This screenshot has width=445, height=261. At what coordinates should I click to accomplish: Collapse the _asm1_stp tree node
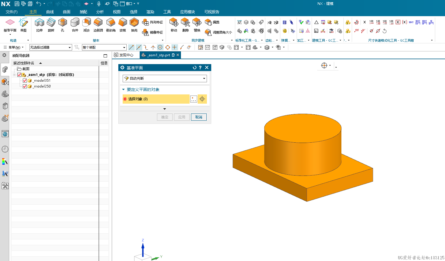coord(14,75)
